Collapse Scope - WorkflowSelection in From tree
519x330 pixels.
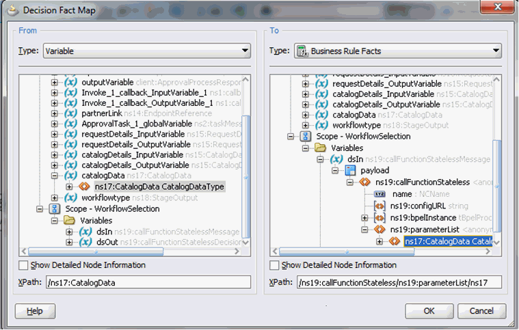point(40,208)
